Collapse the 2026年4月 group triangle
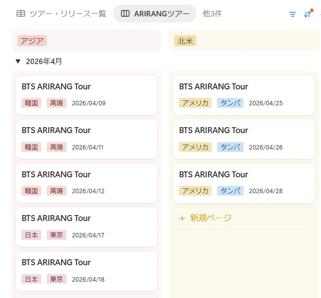 coord(18,61)
